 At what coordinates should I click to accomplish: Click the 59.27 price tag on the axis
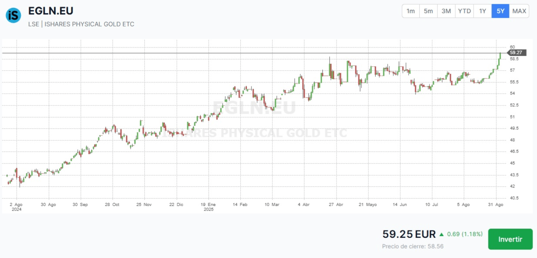pyautogui.click(x=516, y=53)
